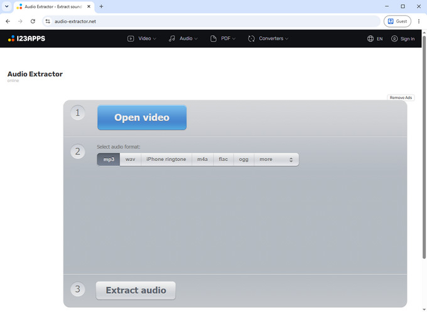View site information icon in address bar
Viewport: 427px width, 312px height.
pyautogui.click(x=48, y=21)
